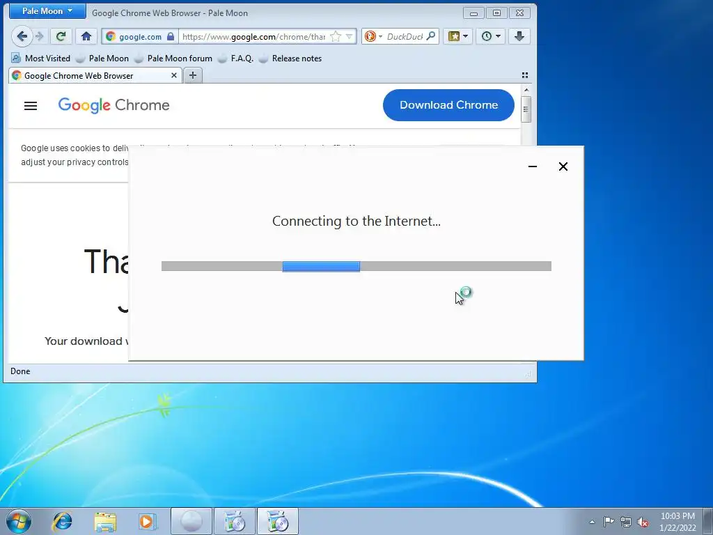Click the padlock security icon
The width and height of the screenshot is (713, 535).
(171, 36)
